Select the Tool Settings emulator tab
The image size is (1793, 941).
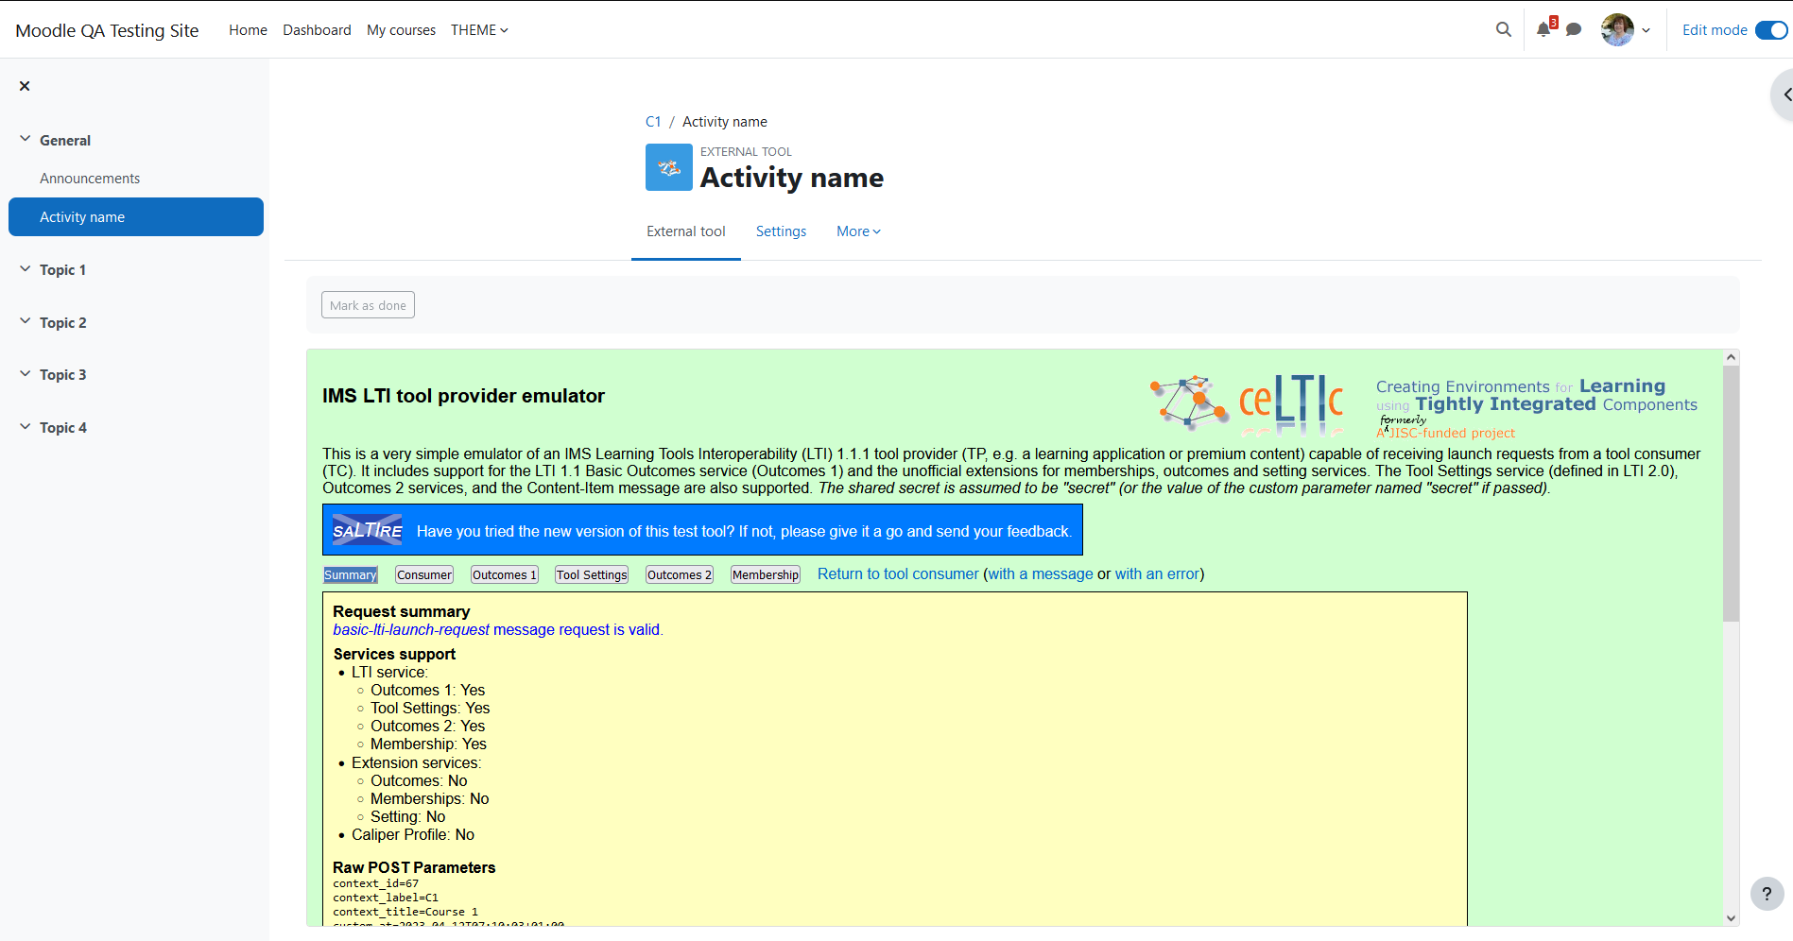point(592,574)
